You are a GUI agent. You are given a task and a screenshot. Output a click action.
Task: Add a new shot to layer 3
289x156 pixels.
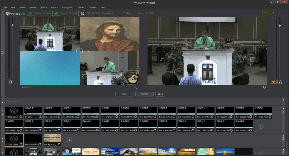pos(69,140)
